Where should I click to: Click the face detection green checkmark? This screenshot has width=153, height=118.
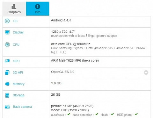tap(97, 114)
